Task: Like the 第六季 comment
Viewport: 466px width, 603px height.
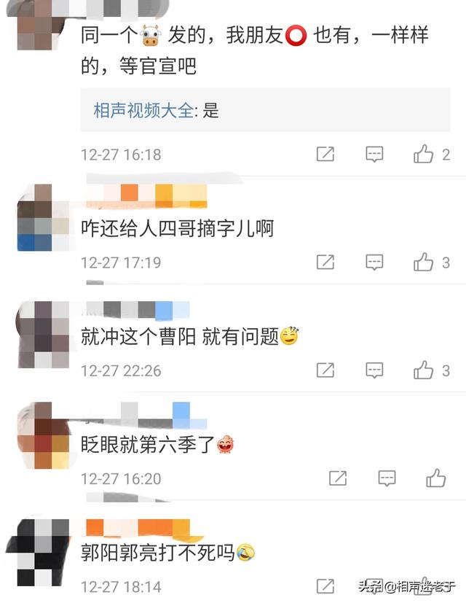Action: (x=436, y=478)
